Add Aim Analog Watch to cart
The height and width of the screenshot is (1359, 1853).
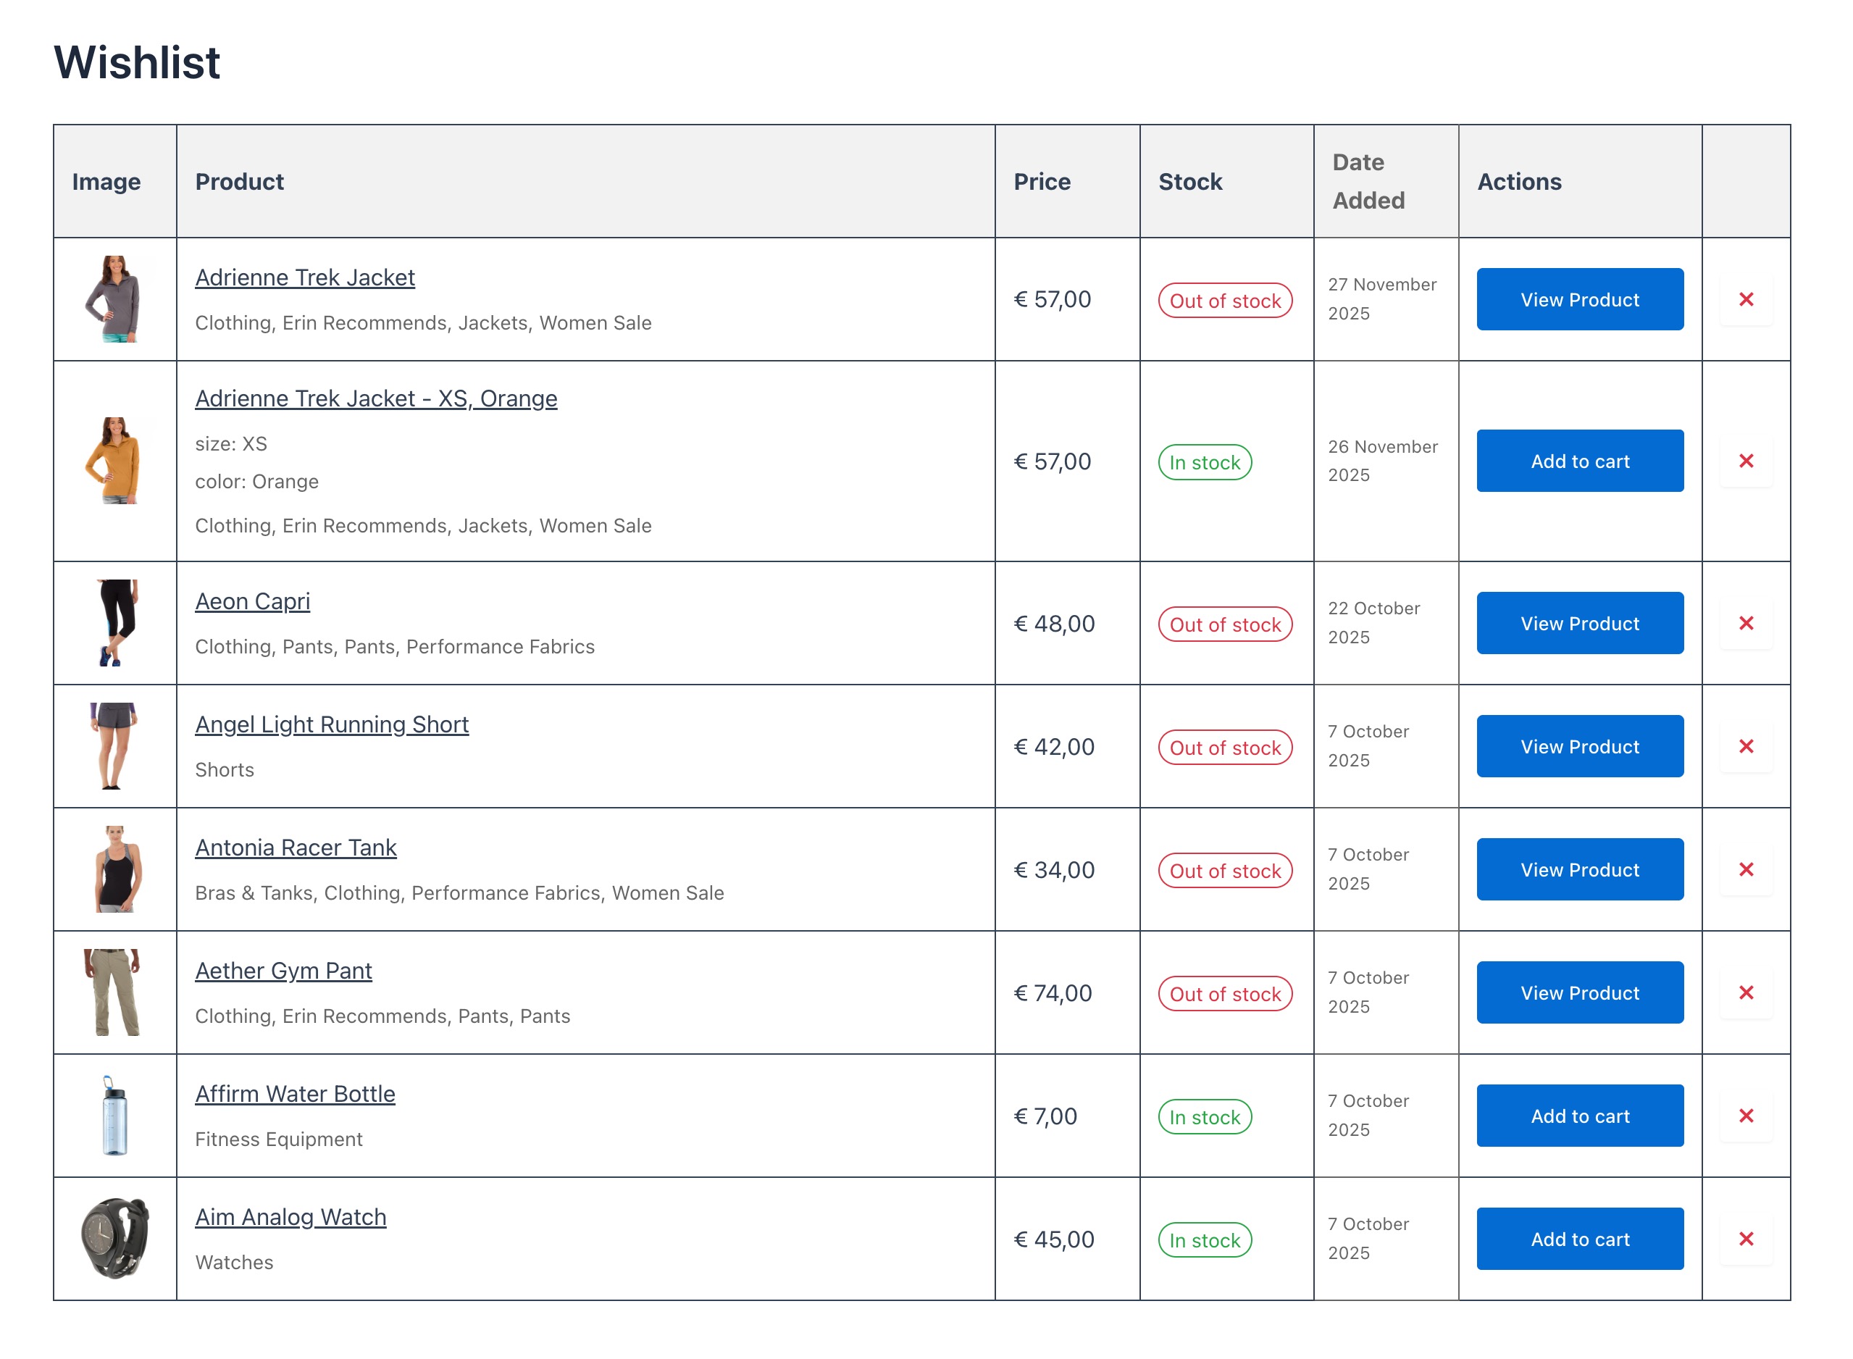pos(1579,1239)
